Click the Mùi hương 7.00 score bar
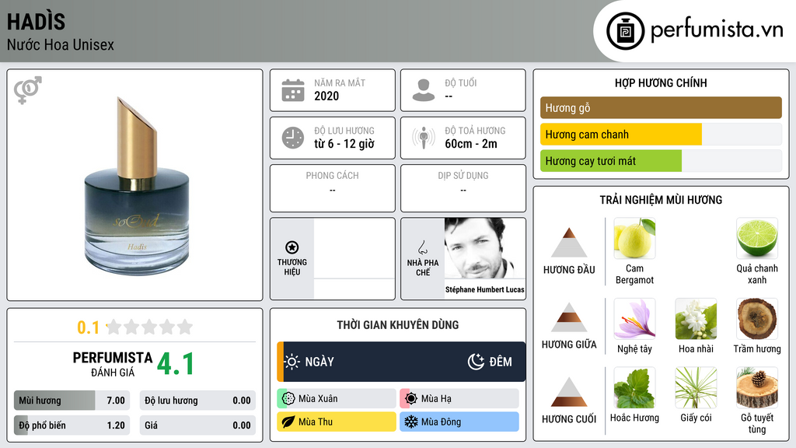Image resolution: width=796 pixels, height=448 pixels. coord(72,401)
